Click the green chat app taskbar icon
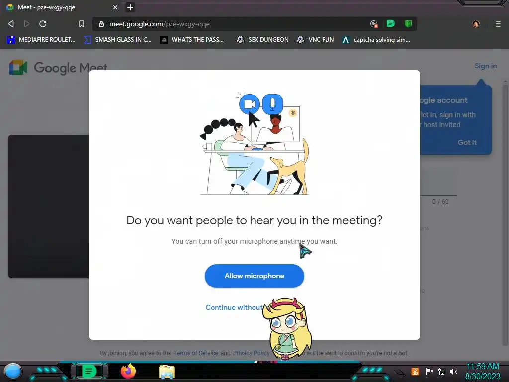The image size is (509, 382). coord(89,371)
